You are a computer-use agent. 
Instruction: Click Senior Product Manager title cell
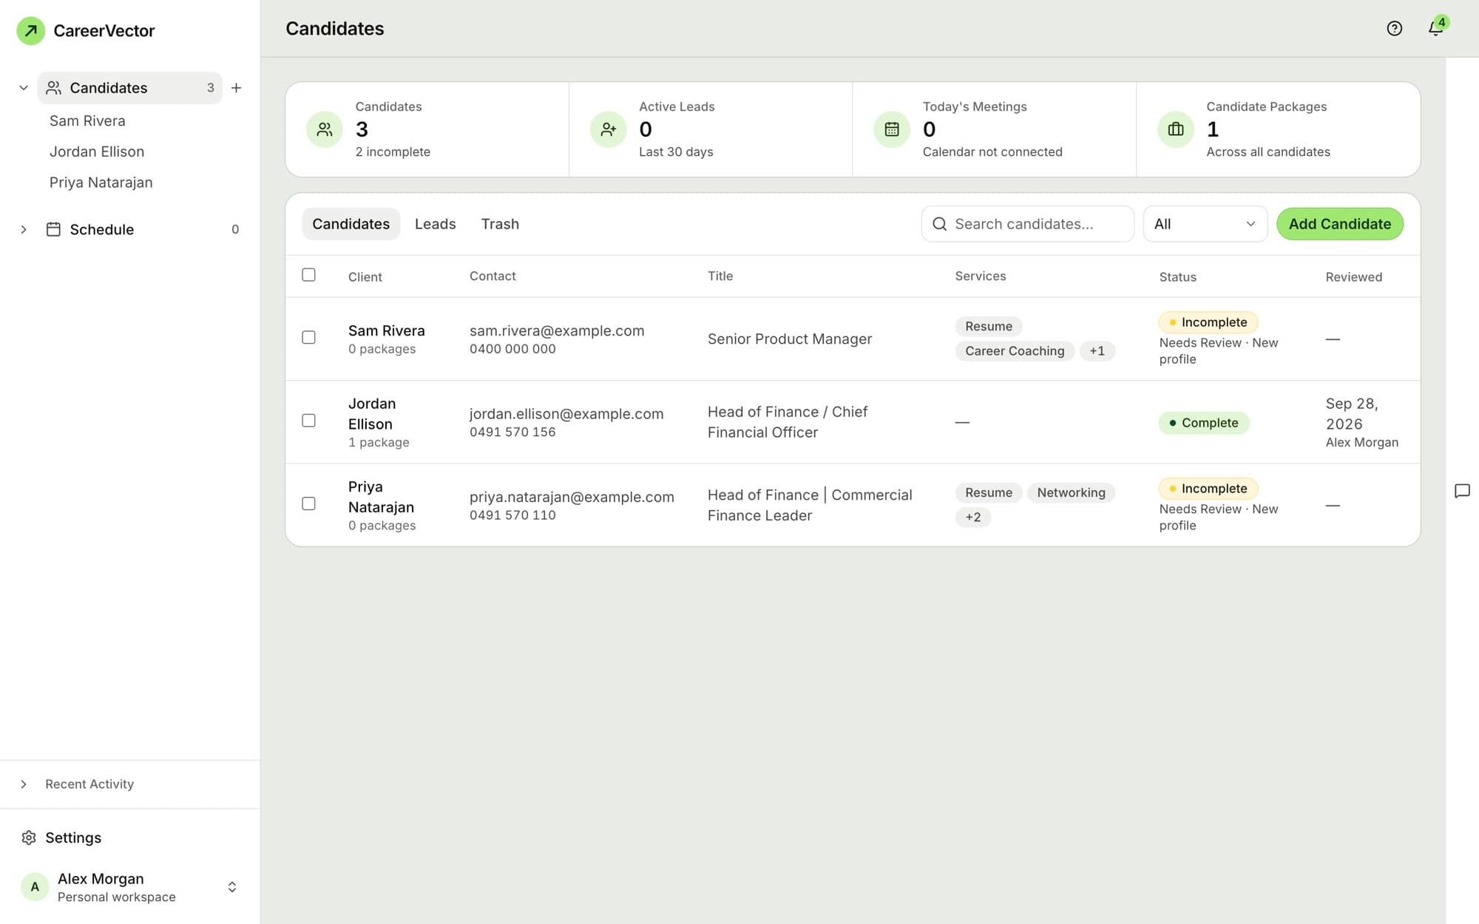(x=789, y=339)
